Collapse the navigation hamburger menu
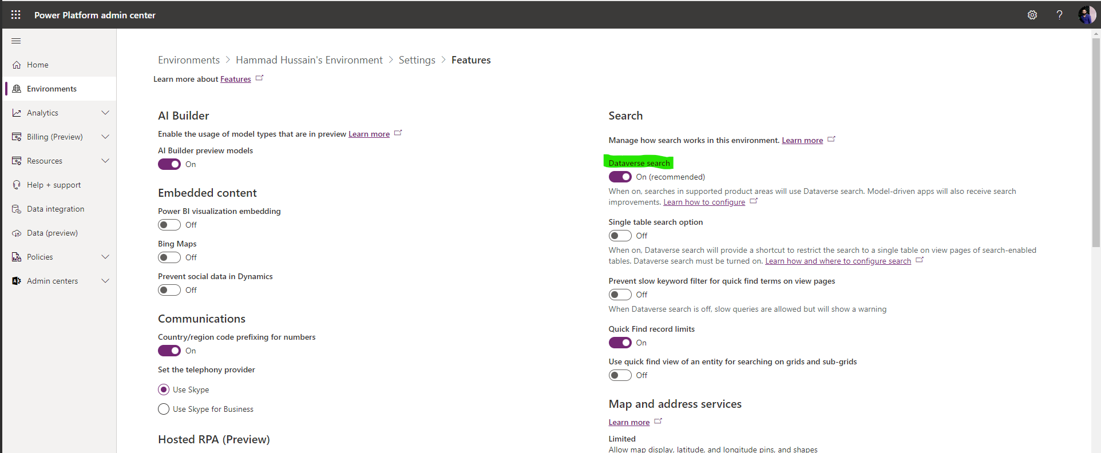 pyautogui.click(x=16, y=41)
